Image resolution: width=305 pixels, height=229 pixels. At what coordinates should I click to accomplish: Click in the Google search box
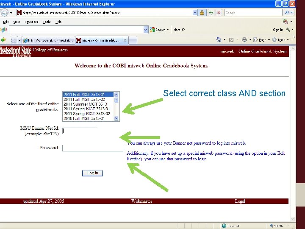[x=253, y=13]
